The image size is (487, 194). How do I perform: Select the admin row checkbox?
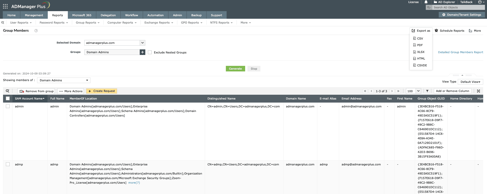pyautogui.click(x=8, y=106)
